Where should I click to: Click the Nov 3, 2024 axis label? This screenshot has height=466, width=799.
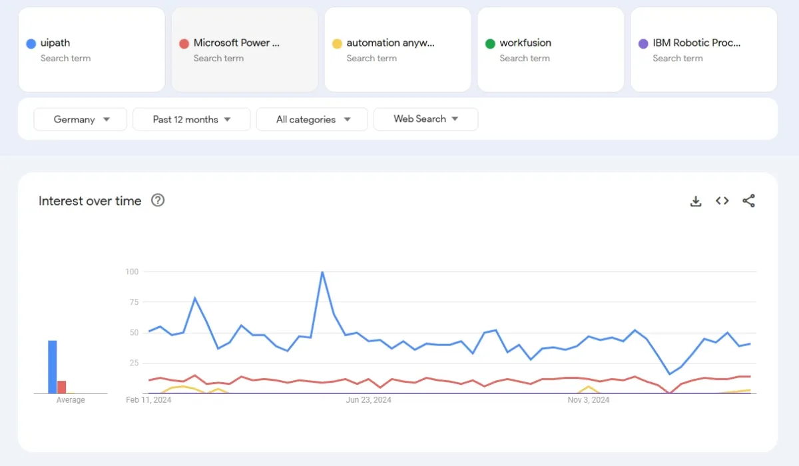tap(589, 400)
